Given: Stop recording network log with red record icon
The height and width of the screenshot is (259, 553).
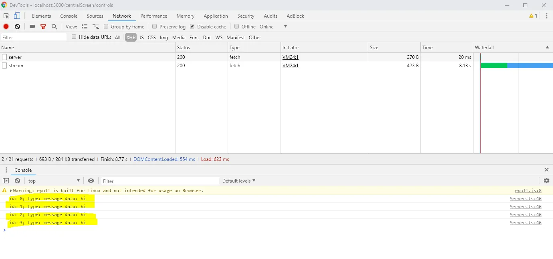Looking at the screenshot, I should coord(6,26).
